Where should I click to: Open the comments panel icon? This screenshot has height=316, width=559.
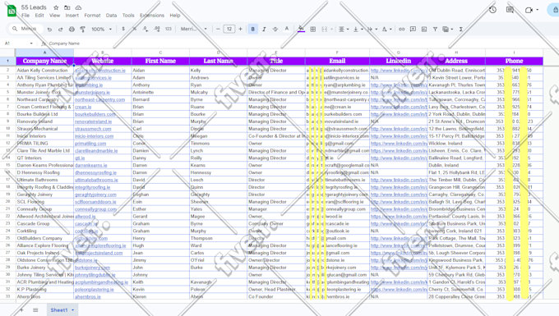[510, 10]
